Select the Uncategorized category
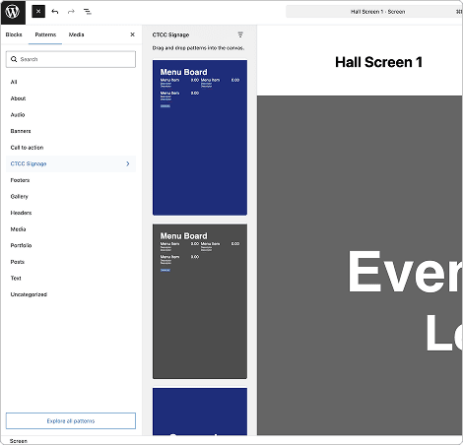The image size is (463, 445). [71, 294]
